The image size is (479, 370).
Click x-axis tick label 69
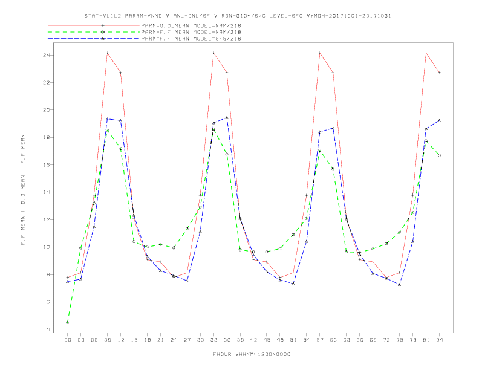click(373, 340)
